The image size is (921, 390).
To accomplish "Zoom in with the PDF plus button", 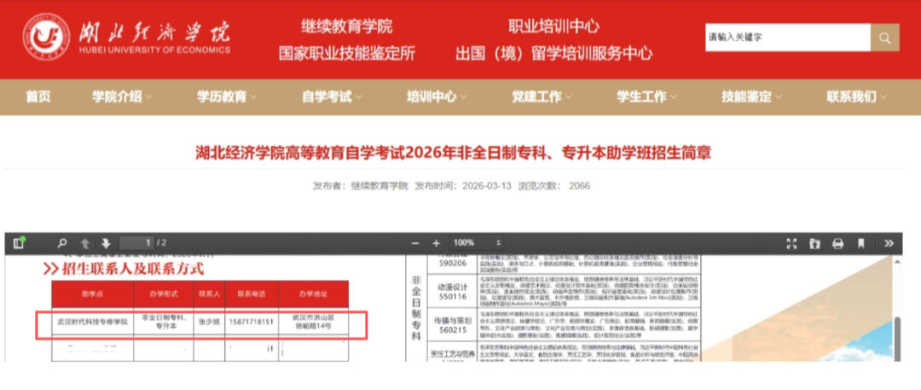I will point(436,243).
